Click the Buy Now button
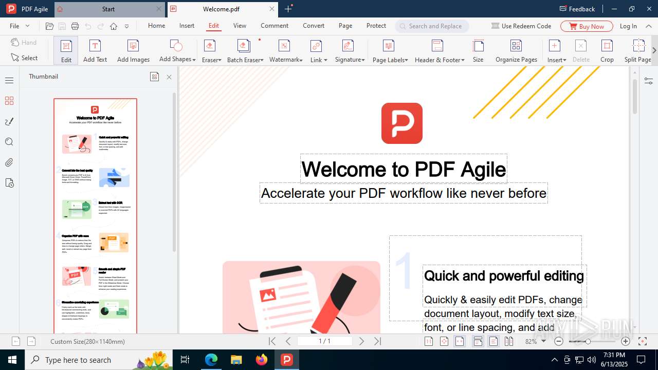The width and height of the screenshot is (658, 370). pyautogui.click(x=587, y=26)
